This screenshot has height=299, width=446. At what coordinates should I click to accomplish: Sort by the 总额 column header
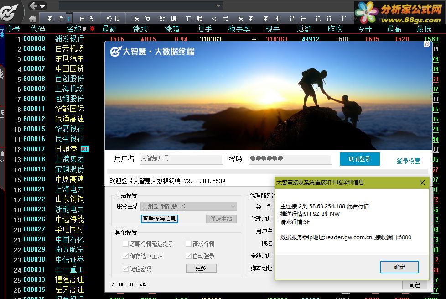(x=305, y=29)
